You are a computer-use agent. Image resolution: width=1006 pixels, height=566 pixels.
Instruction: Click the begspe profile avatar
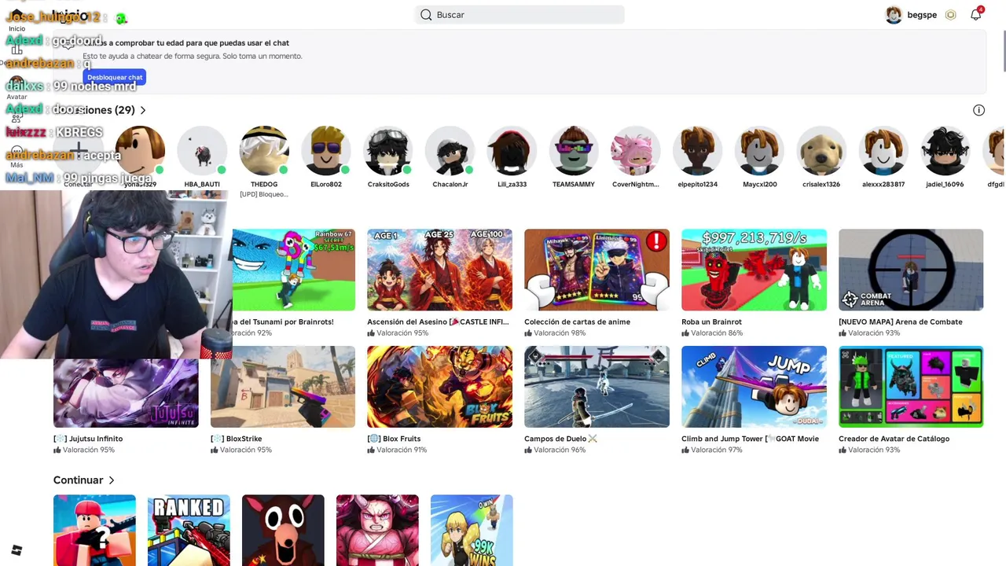[894, 15]
